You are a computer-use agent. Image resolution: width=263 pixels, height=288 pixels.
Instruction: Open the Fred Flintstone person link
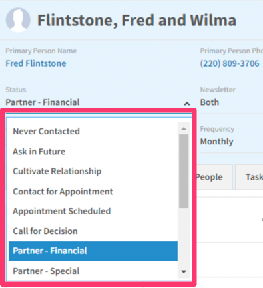pos(36,63)
